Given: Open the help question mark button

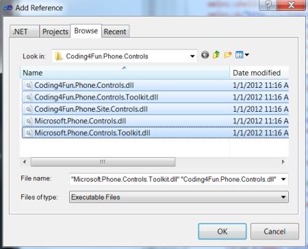Looking at the screenshot, I should coord(268,5).
